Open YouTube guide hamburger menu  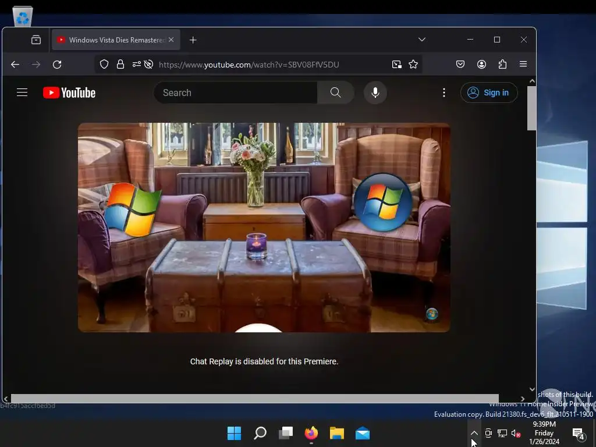[x=22, y=93]
